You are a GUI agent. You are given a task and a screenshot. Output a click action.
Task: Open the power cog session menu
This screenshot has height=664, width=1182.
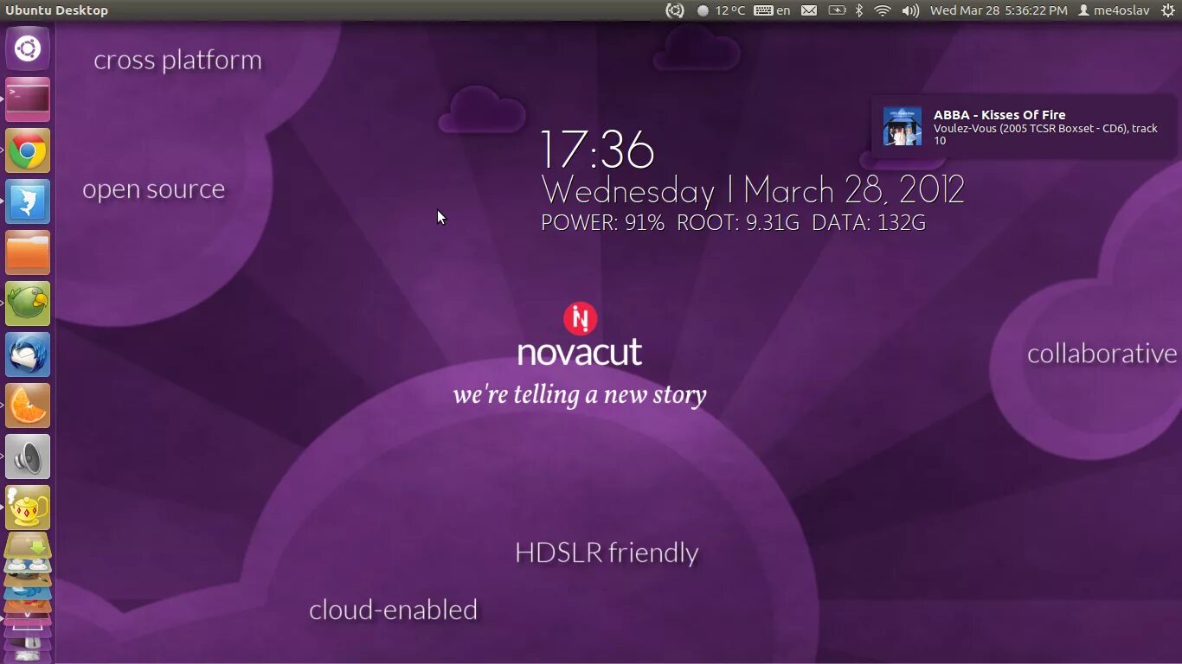pyautogui.click(x=1167, y=10)
